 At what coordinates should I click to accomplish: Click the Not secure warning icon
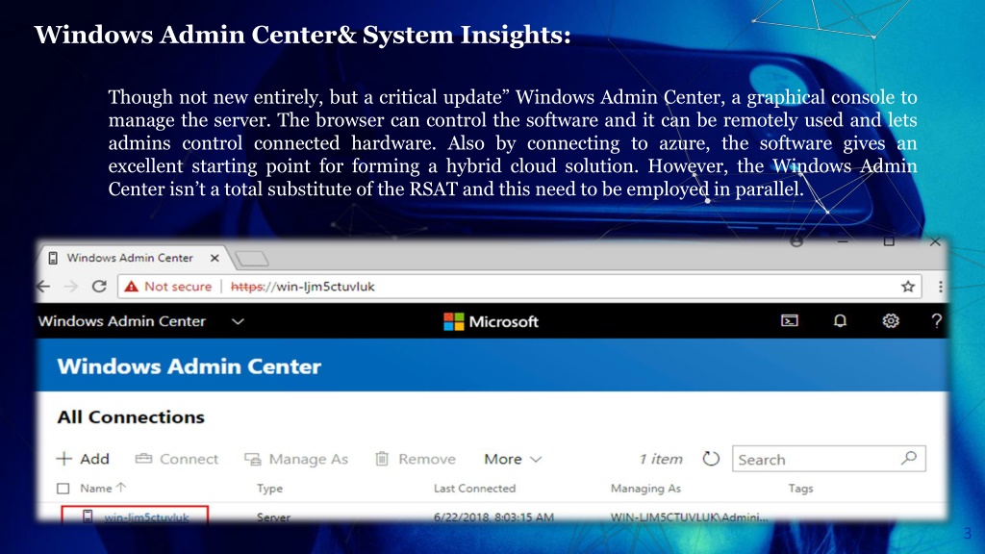(131, 287)
